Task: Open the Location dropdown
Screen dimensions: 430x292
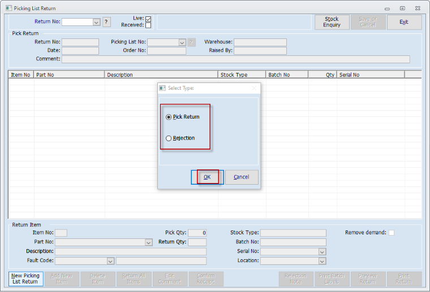Action: coord(322,261)
